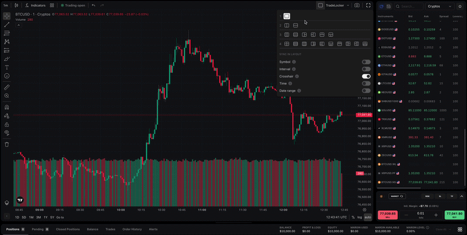Select the Text tool
Viewport: 467px width, 235px height.
click(x=6, y=67)
